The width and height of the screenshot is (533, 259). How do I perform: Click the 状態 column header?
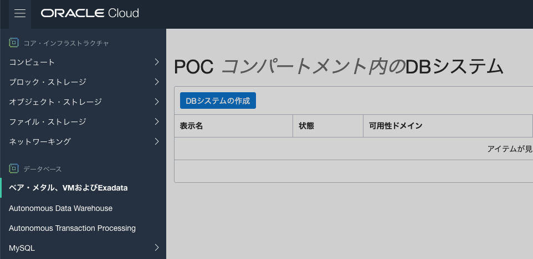(x=328, y=126)
